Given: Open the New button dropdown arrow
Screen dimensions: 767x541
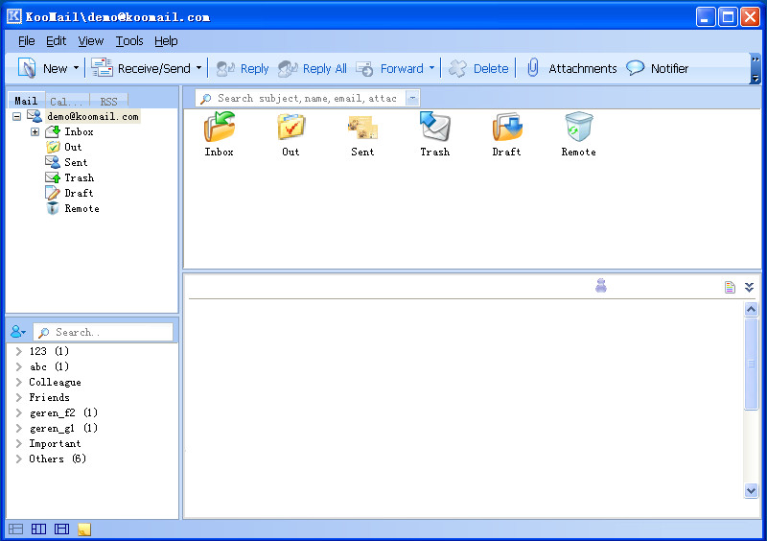Looking at the screenshot, I should click(x=76, y=68).
